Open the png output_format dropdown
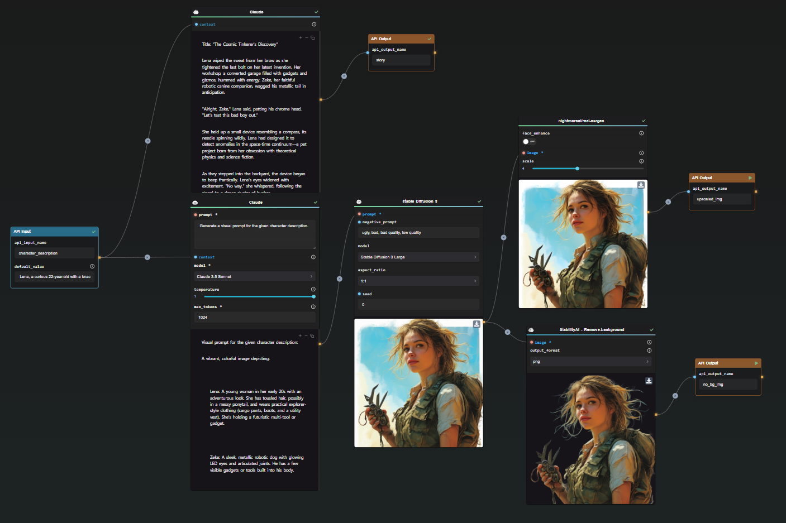The width and height of the screenshot is (786, 523). pyautogui.click(x=590, y=362)
